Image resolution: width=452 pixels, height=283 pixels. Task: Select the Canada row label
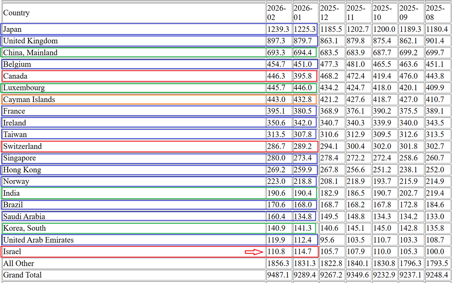(x=15, y=76)
